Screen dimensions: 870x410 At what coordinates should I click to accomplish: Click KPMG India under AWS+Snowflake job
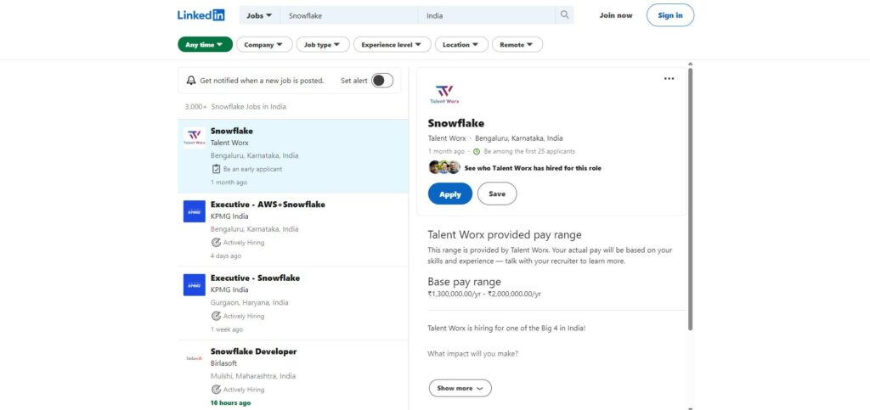pyautogui.click(x=229, y=216)
